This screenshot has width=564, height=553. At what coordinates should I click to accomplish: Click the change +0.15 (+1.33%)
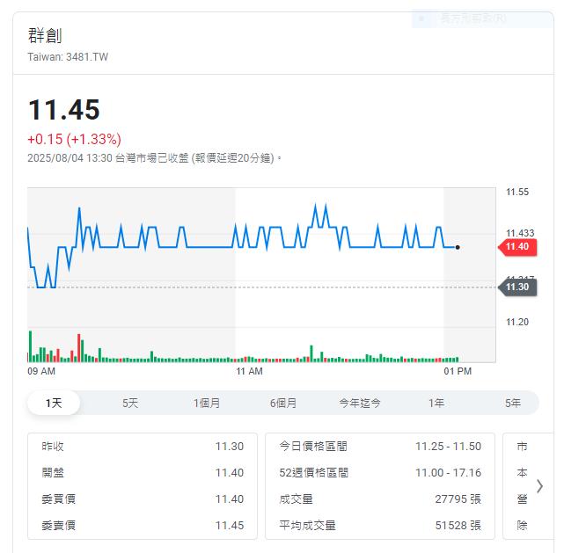tap(75, 139)
